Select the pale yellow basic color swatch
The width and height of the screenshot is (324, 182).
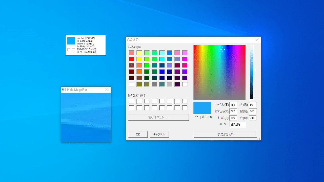(139, 53)
